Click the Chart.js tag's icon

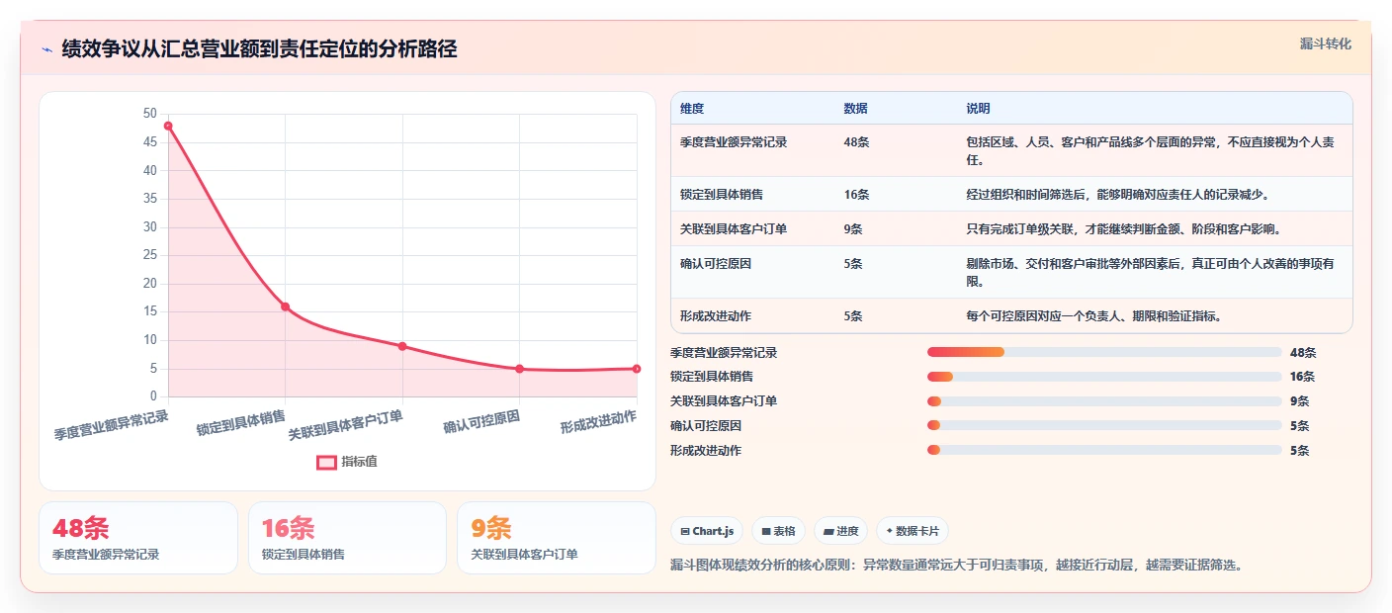click(x=685, y=532)
